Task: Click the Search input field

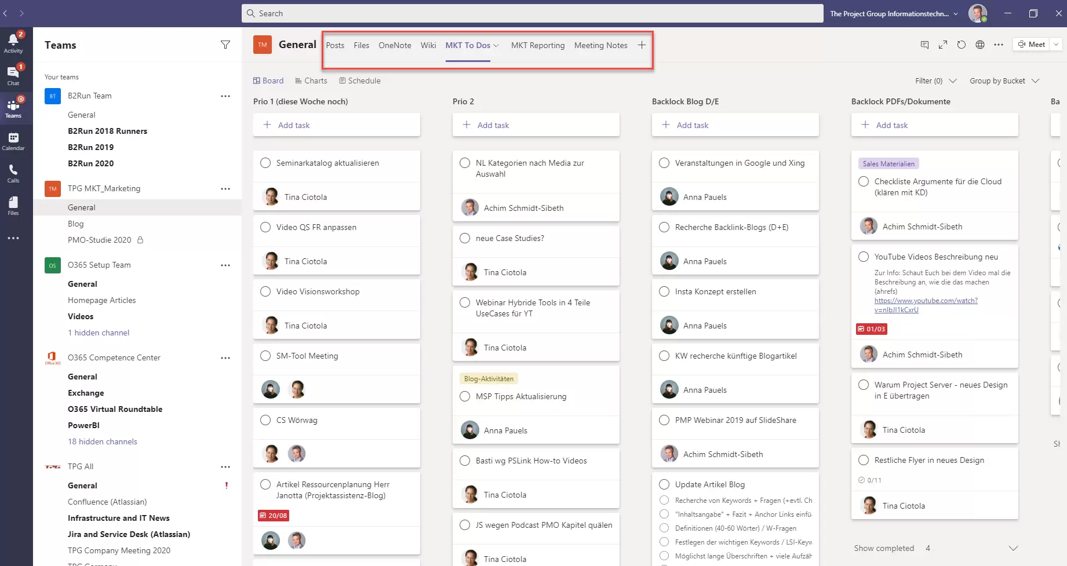Action: click(x=532, y=13)
